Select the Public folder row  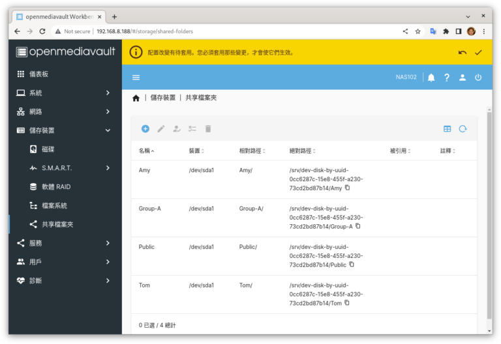point(304,256)
